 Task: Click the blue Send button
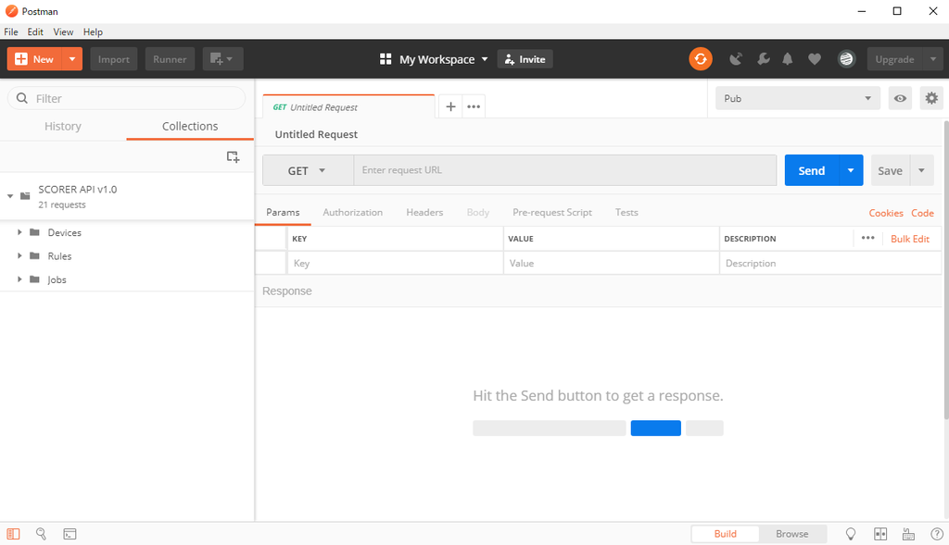point(812,170)
